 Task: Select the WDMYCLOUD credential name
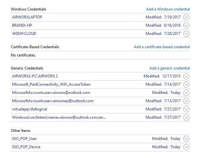24,34
